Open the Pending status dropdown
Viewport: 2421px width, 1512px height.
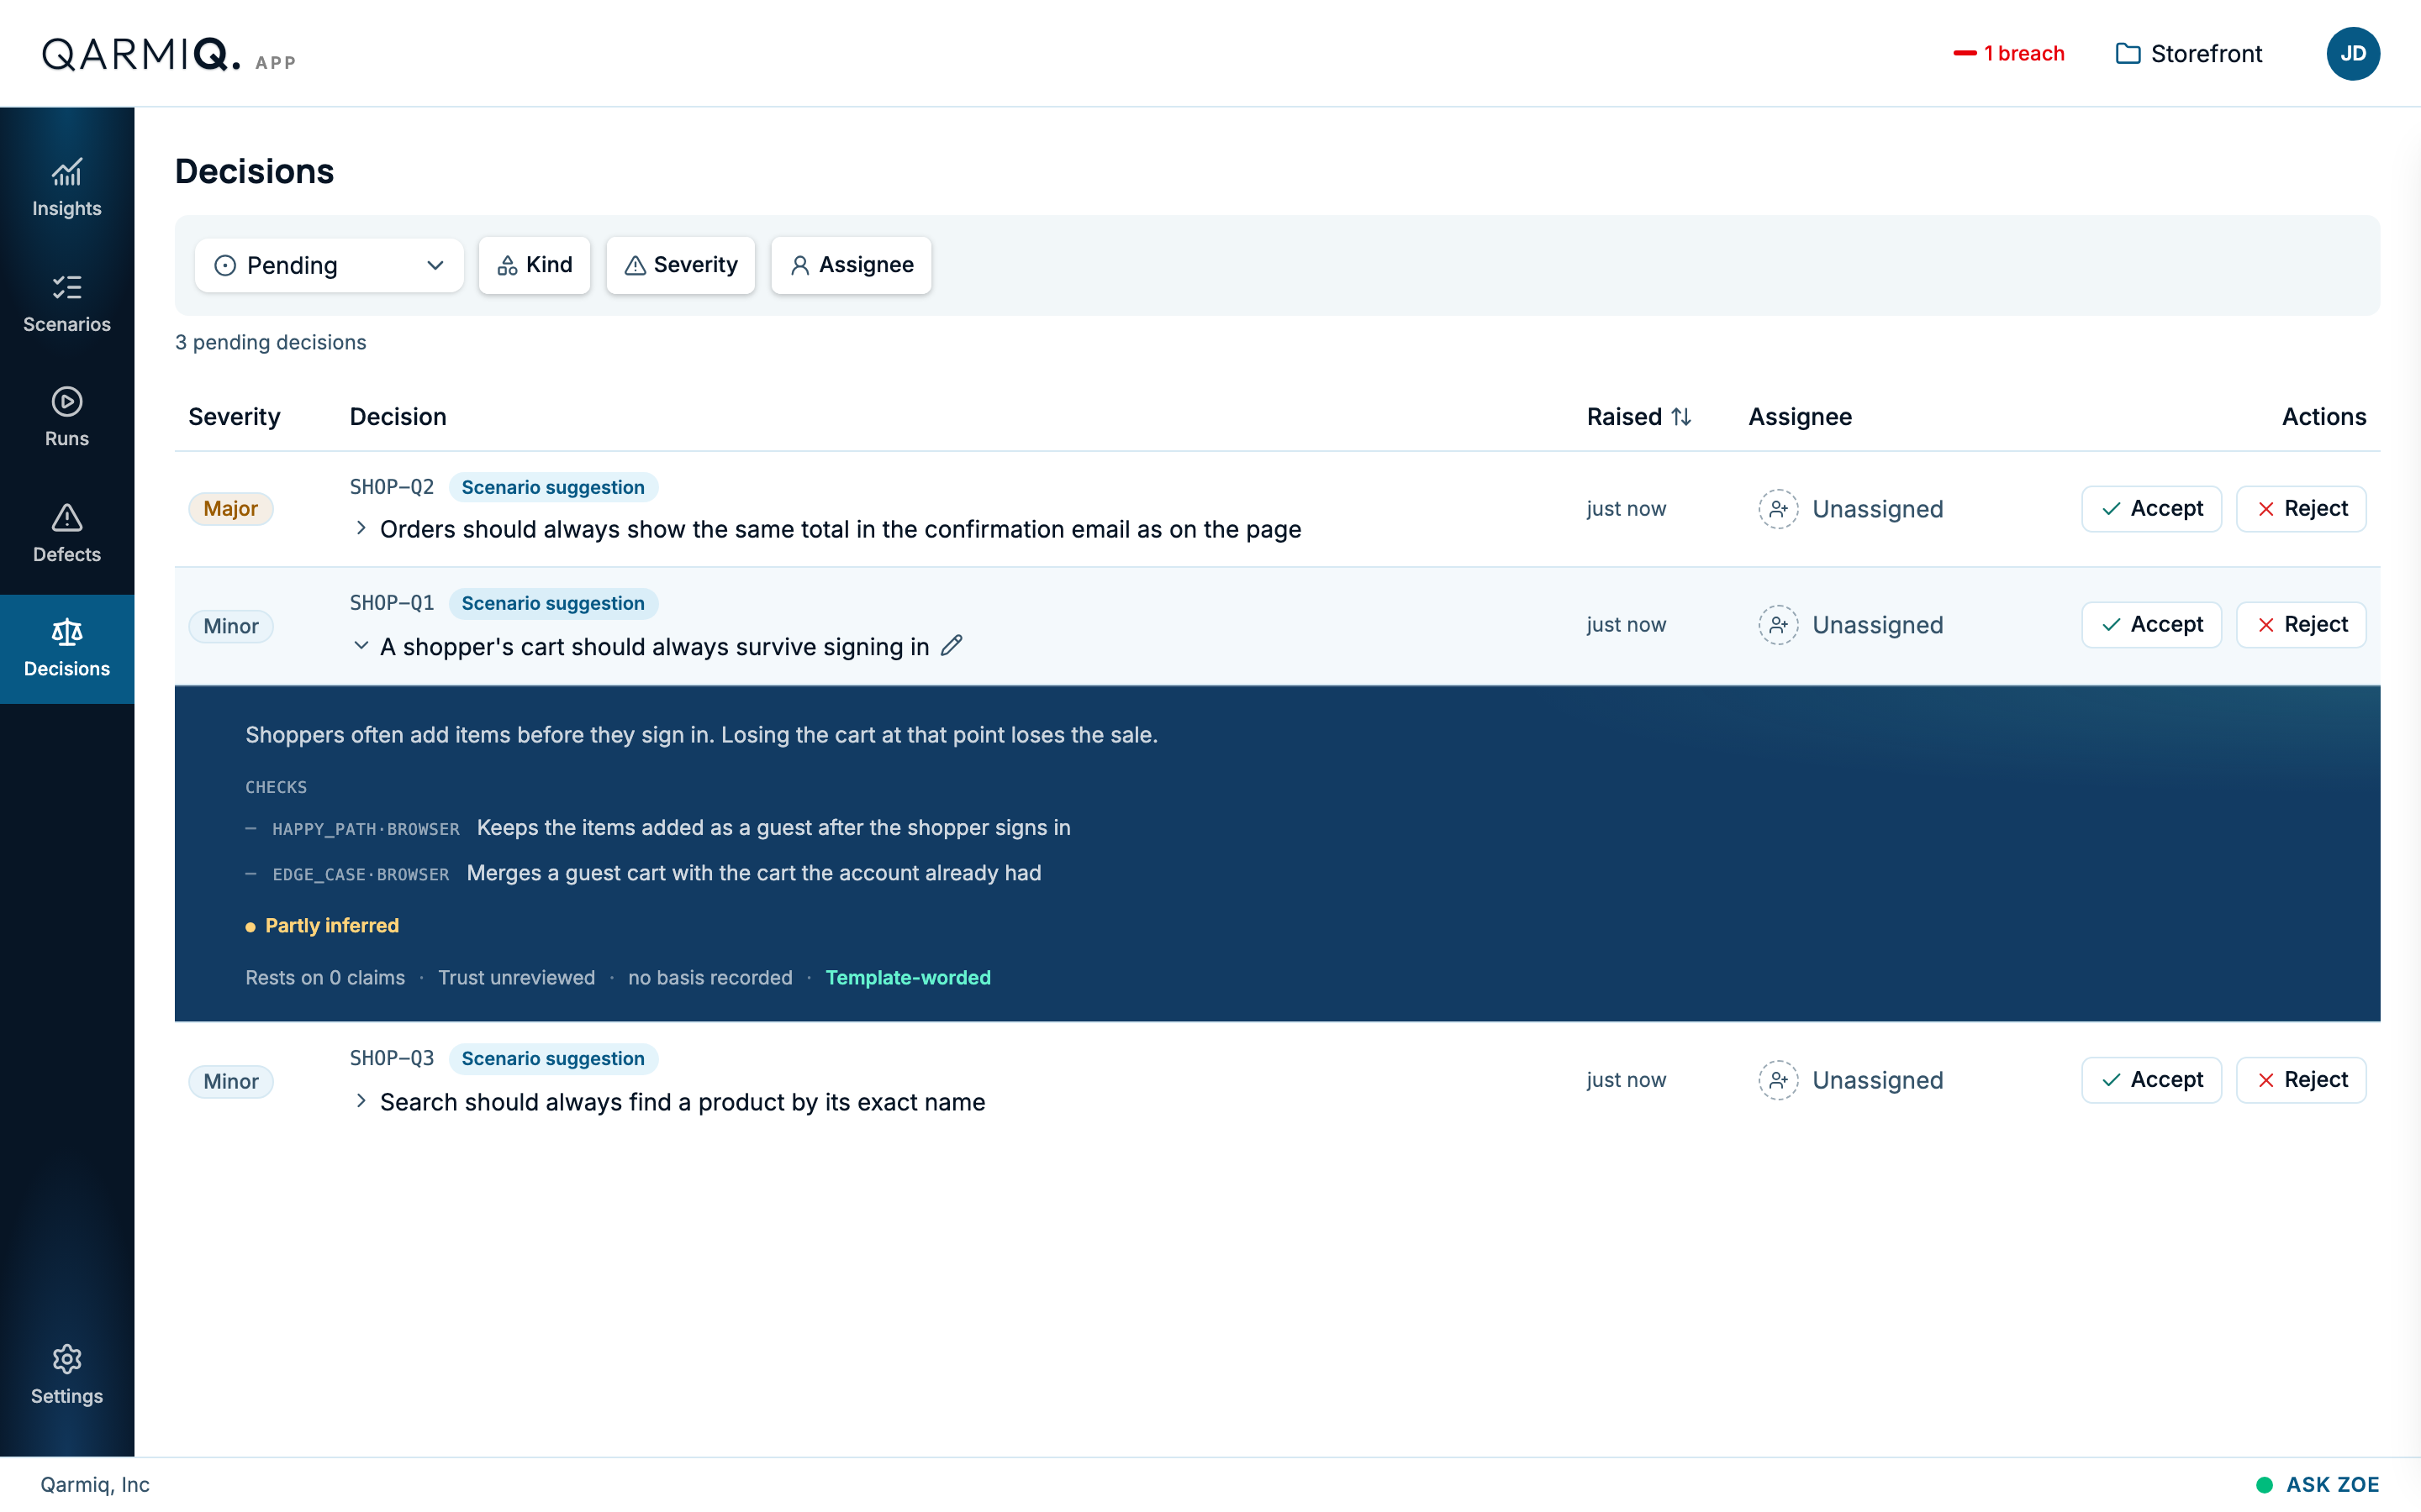(328, 265)
